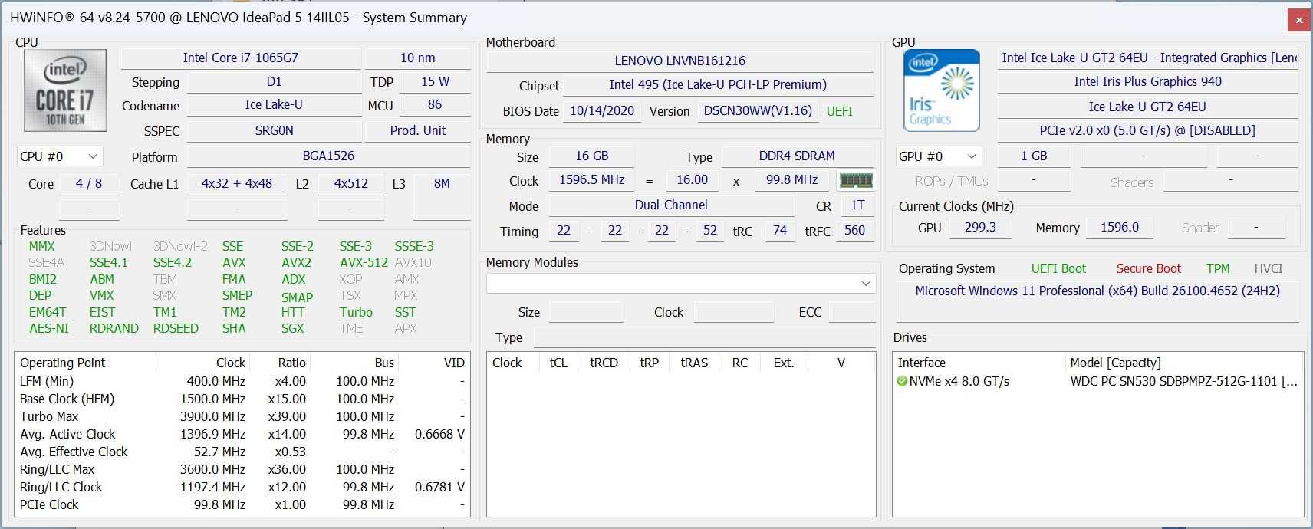Click the tRC value 74
Image resolution: width=1313 pixels, height=529 pixels.
[x=780, y=231]
